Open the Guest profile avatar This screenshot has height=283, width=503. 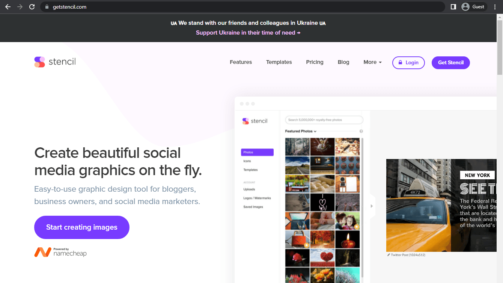pos(465,7)
